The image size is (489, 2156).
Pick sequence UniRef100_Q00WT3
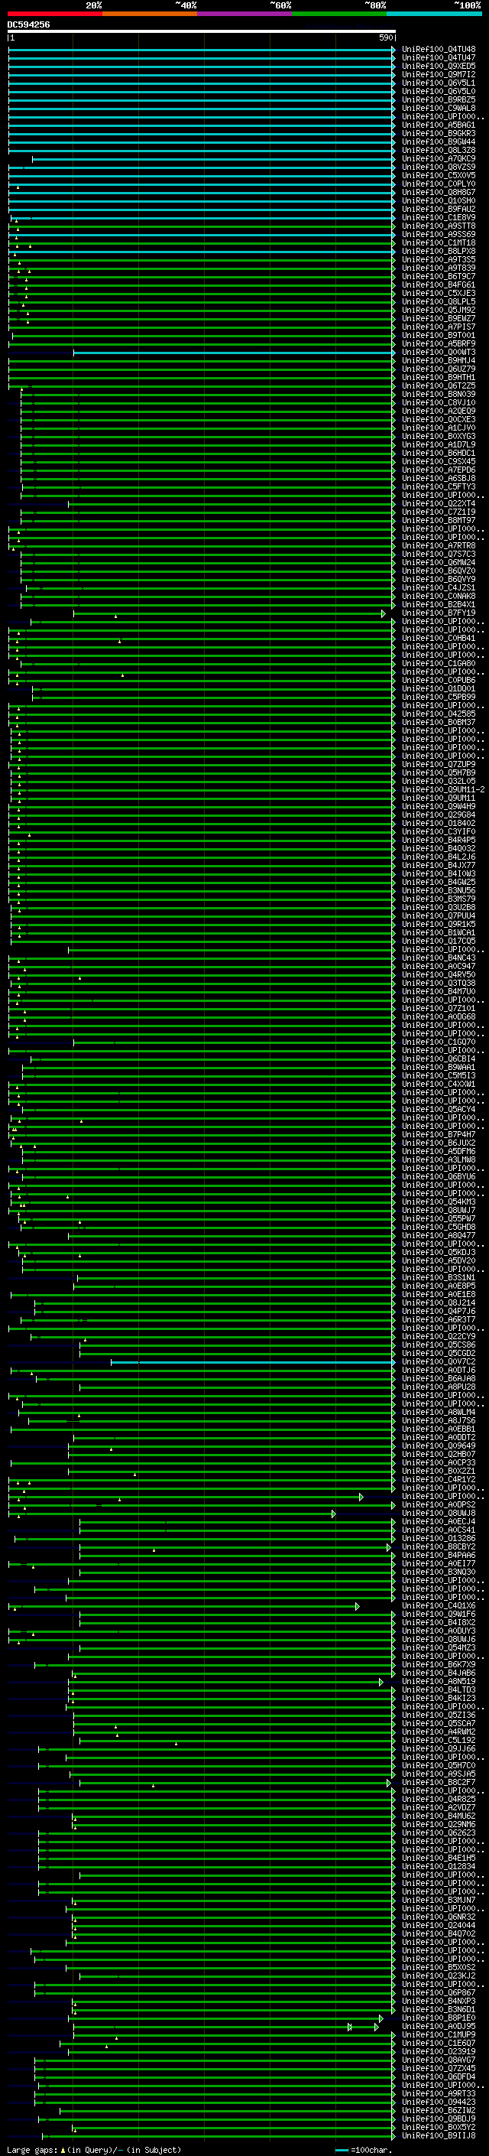[439, 353]
